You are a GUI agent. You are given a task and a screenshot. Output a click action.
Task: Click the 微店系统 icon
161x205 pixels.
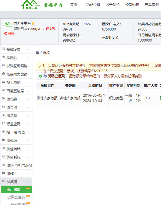(x=4, y=156)
